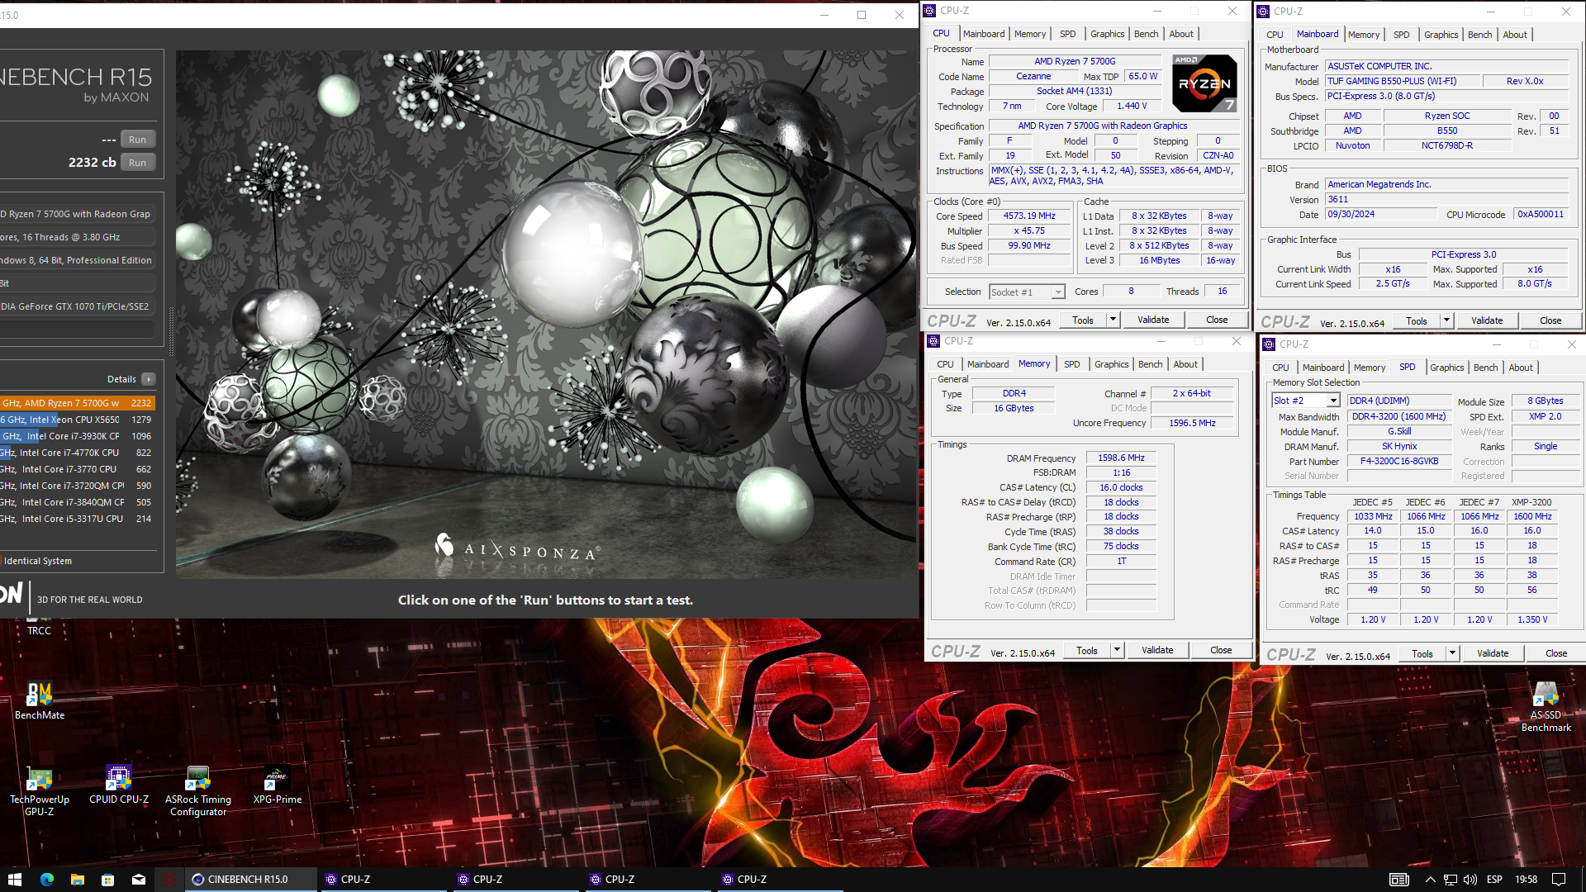Show hidden system tray icons
The image size is (1586, 892).
click(x=1430, y=880)
